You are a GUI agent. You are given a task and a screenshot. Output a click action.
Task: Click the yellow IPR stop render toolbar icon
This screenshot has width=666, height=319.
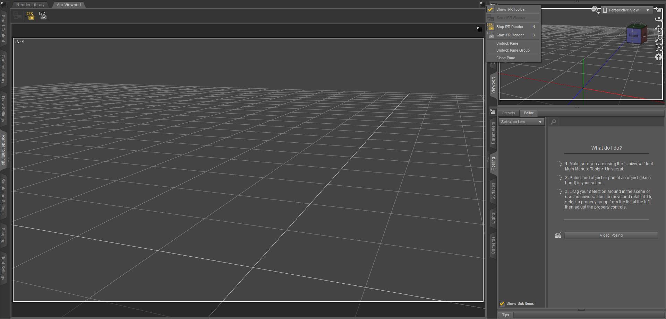coord(30,16)
